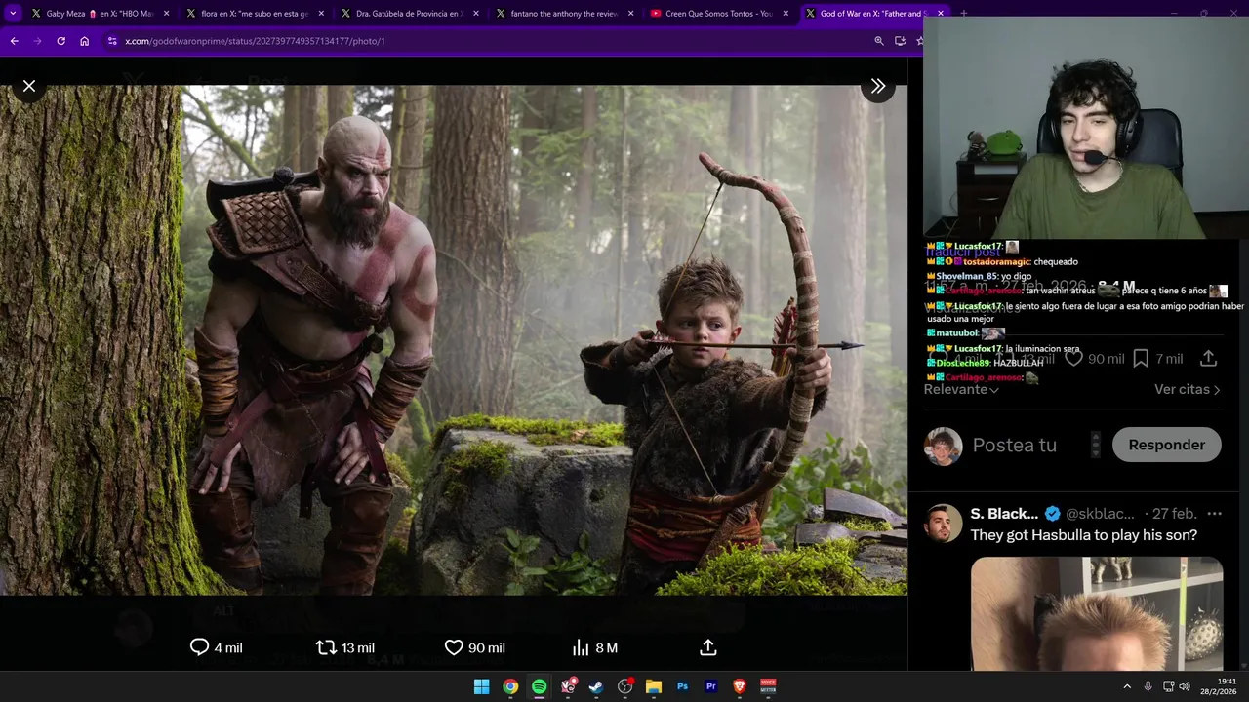Click the install app icon in address bar
Screen dimensions: 1249x702
click(900, 41)
